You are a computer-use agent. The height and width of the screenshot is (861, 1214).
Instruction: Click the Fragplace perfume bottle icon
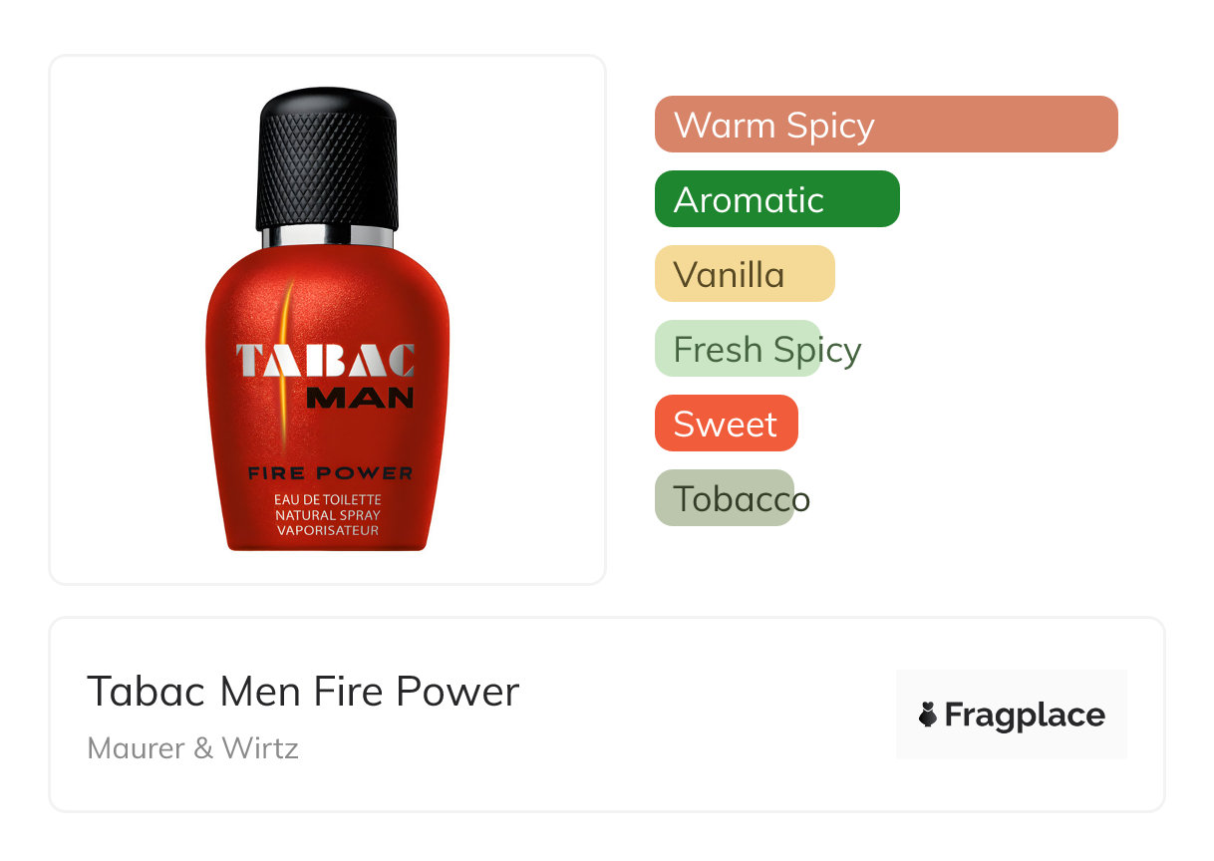928,715
